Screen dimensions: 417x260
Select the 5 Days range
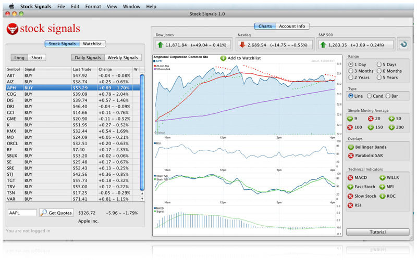[379, 64]
